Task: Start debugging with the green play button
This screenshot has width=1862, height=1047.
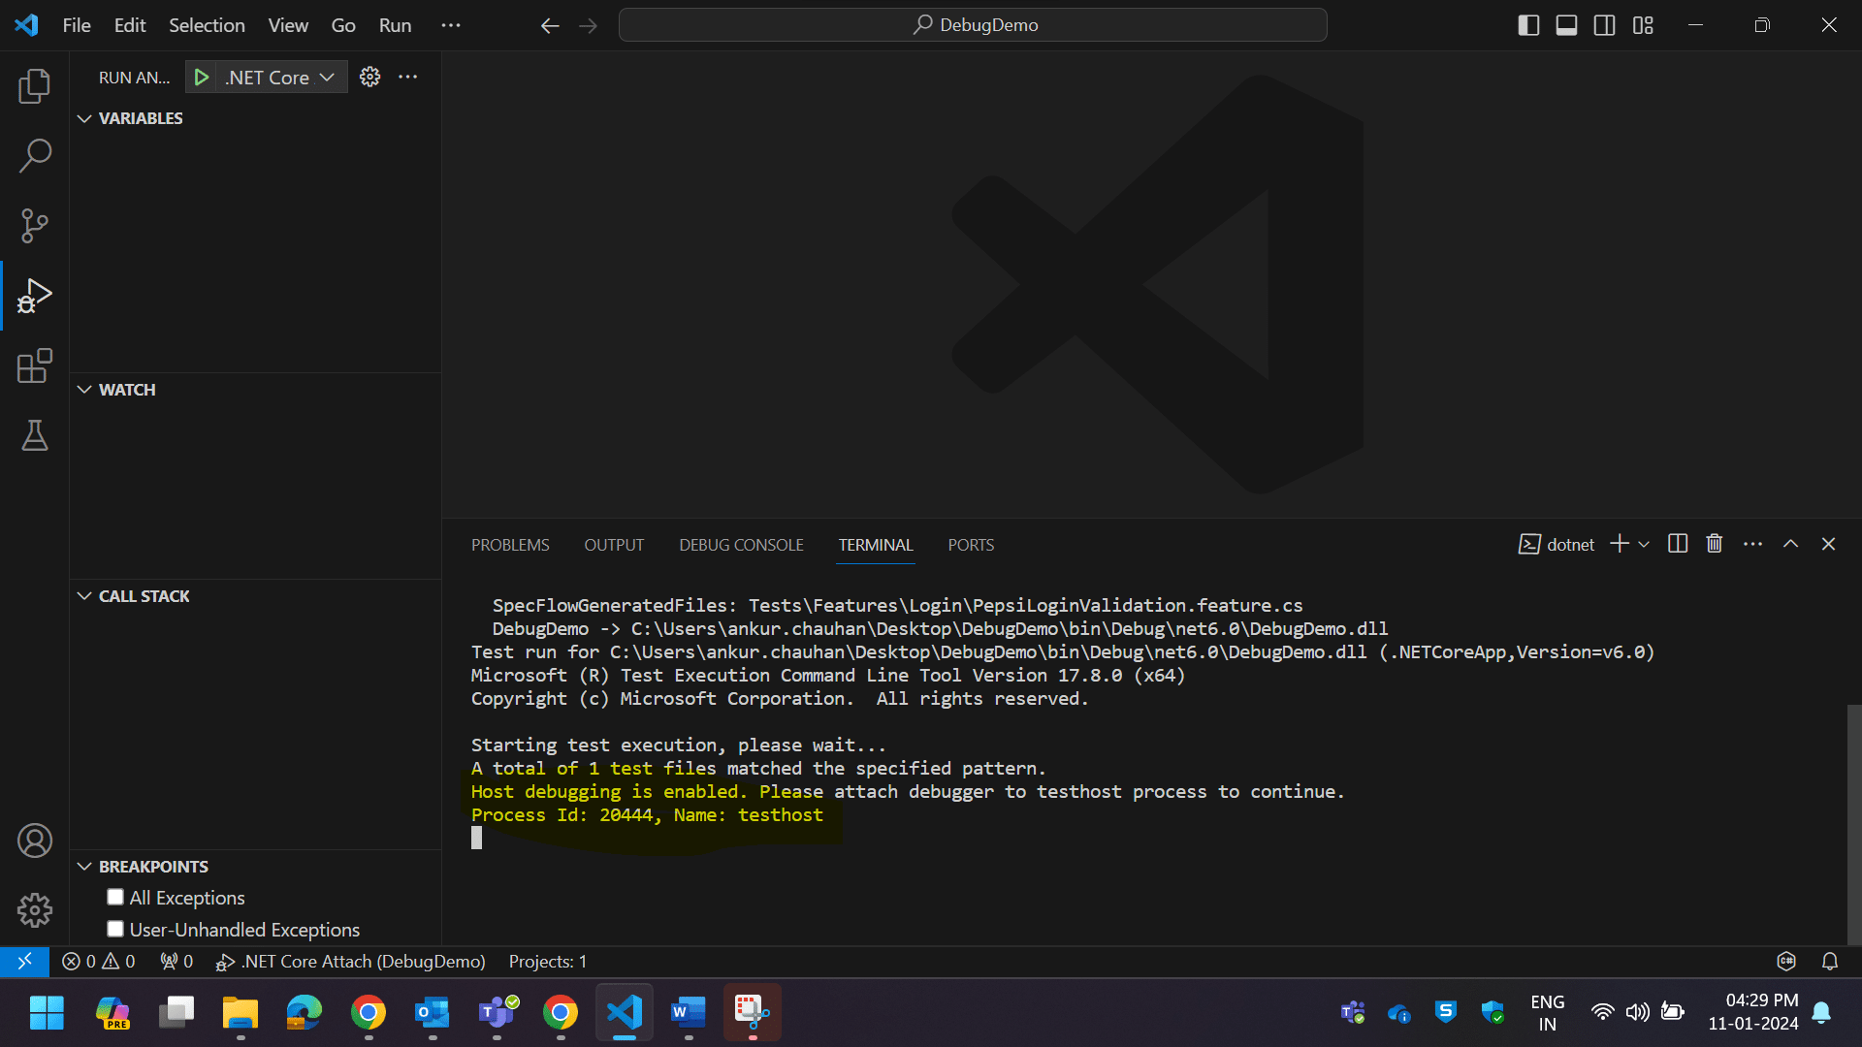Action: [201, 78]
